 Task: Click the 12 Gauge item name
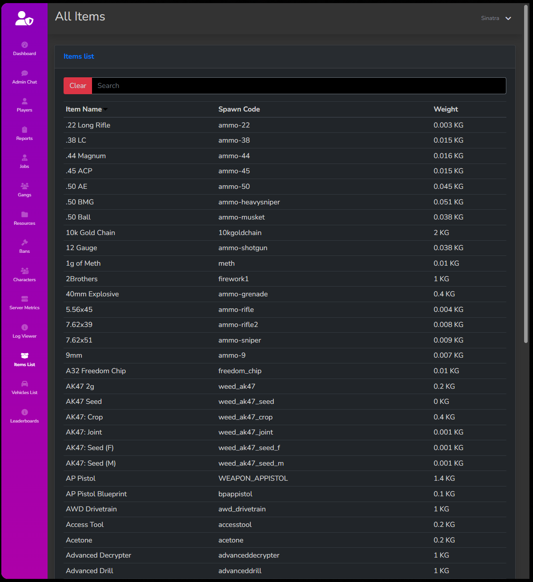[81, 248]
